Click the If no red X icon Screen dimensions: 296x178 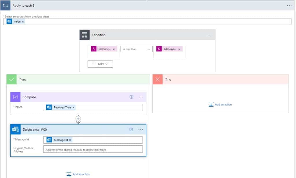click(158, 79)
